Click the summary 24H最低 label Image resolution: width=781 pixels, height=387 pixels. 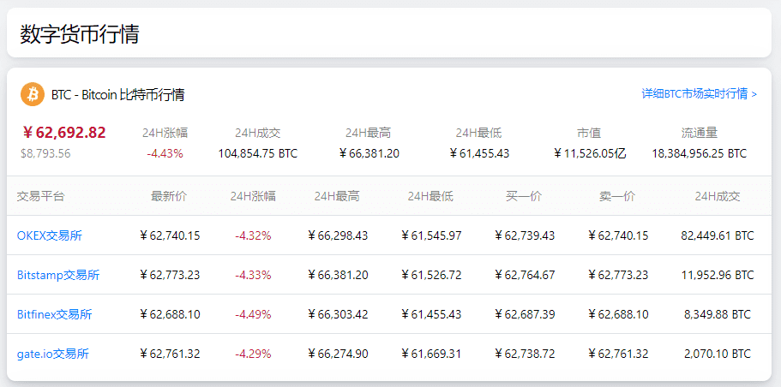478,133
